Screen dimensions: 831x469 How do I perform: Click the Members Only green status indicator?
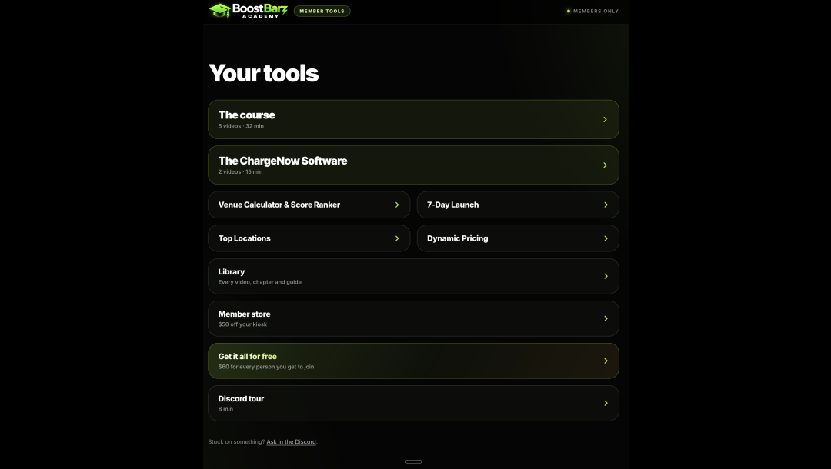click(x=569, y=11)
